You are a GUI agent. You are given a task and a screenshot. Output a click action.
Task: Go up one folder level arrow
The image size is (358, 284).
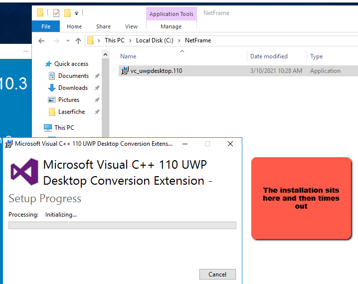78,41
